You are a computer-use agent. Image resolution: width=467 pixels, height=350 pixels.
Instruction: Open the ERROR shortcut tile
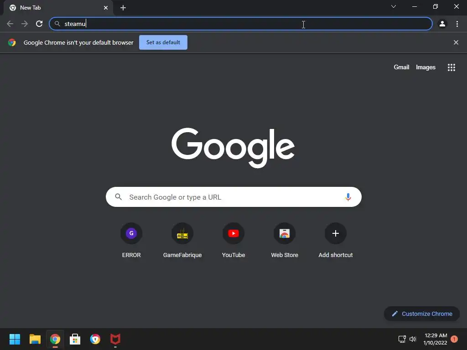pyautogui.click(x=131, y=241)
